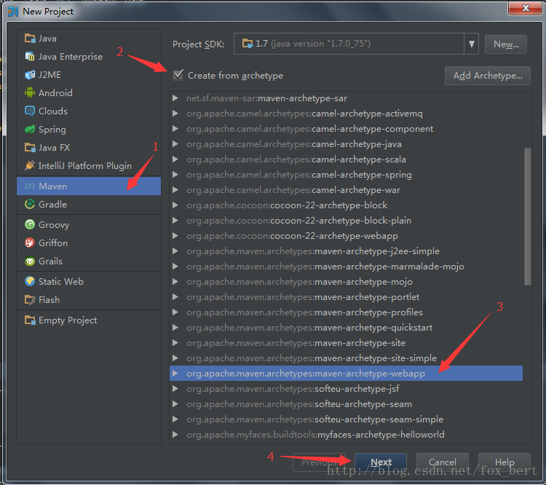The height and width of the screenshot is (485, 546).
Task: Select maven-archetype-marmalade-mojo row
Action: click(x=346, y=267)
